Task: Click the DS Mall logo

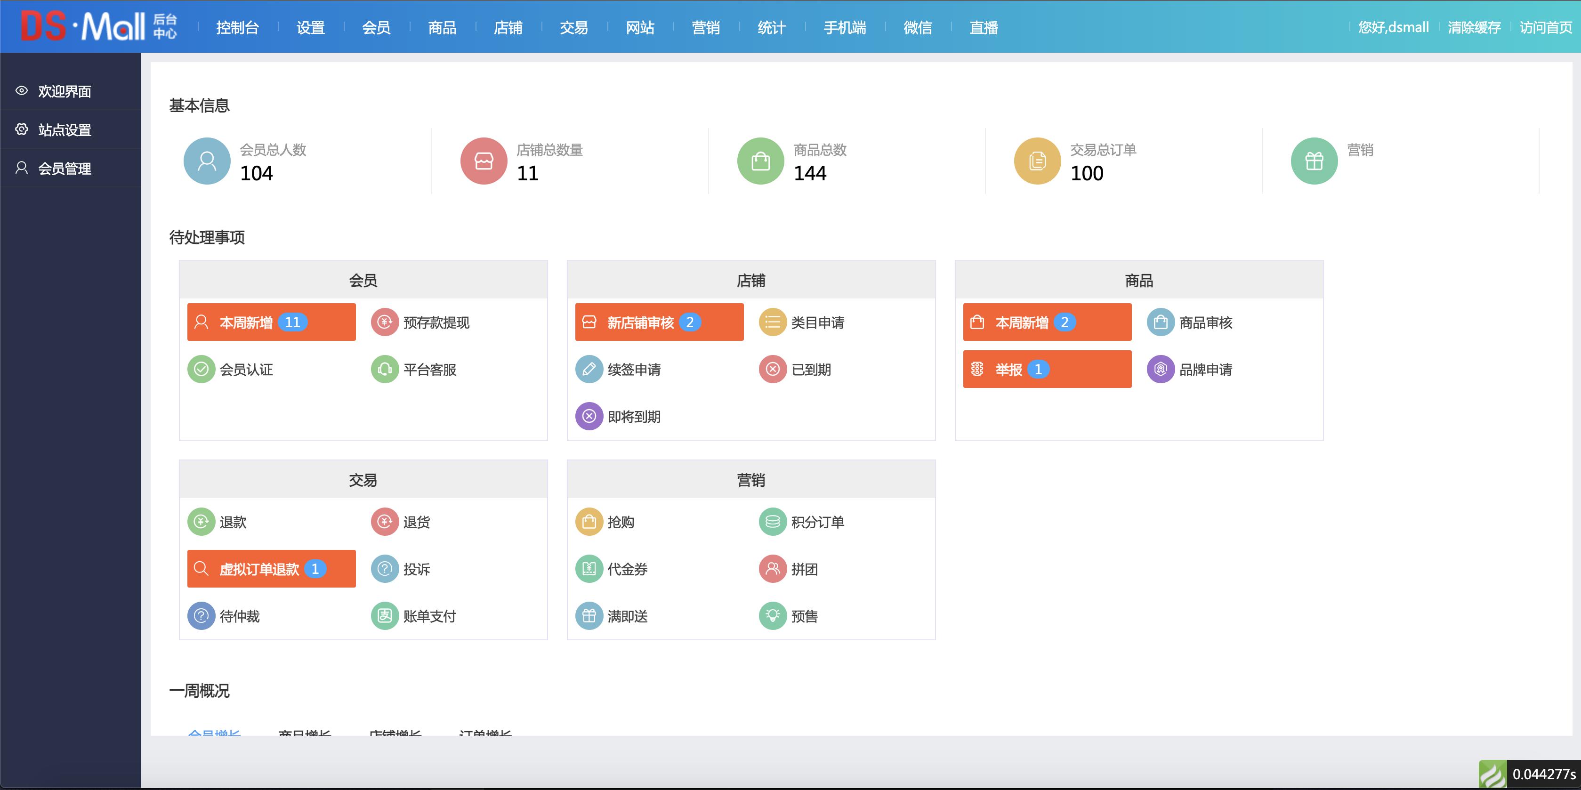Action: tap(98, 26)
